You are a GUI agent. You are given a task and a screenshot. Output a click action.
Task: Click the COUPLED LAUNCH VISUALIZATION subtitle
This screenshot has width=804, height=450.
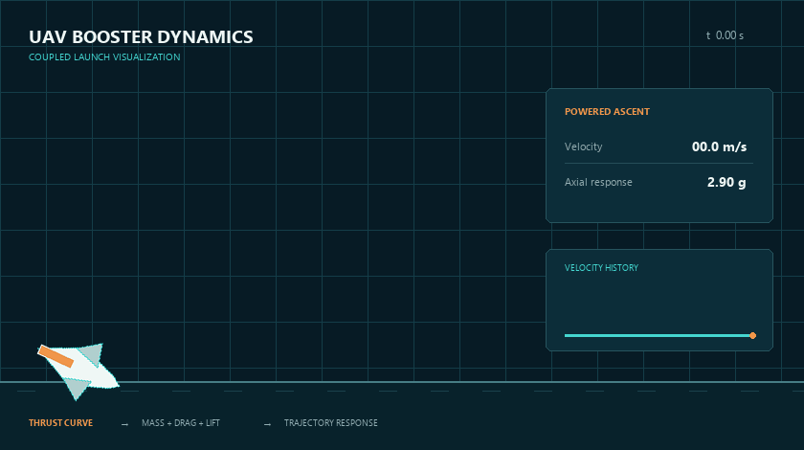pyautogui.click(x=104, y=56)
